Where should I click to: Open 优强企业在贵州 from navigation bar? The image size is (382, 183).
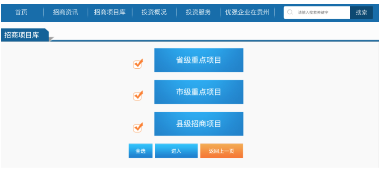click(247, 12)
